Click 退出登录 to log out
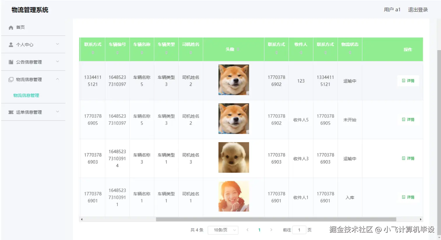441x240 pixels. 418,10
